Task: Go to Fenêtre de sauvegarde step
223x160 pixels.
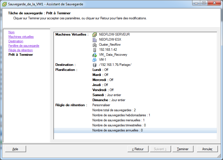Action: pos(24,46)
